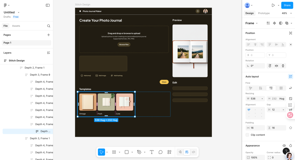
Task: Select the Rectangle shape tool
Action: [x=127, y=152]
